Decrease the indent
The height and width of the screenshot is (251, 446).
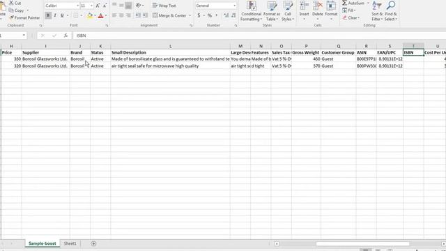[138, 15]
